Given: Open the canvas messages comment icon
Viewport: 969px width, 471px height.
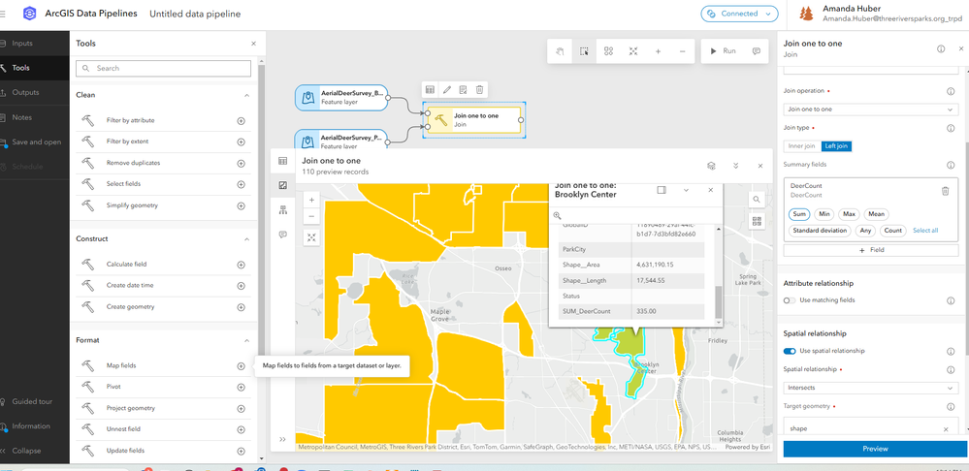Looking at the screenshot, I should [756, 51].
